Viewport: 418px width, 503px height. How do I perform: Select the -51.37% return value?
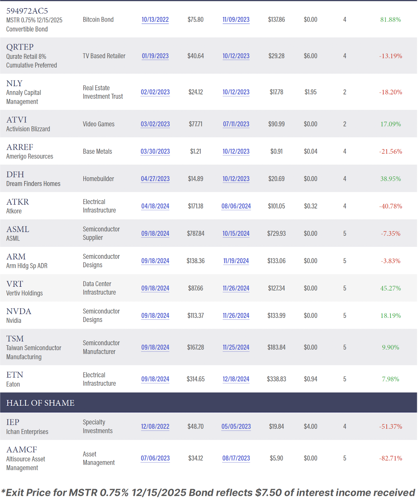(391, 427)
